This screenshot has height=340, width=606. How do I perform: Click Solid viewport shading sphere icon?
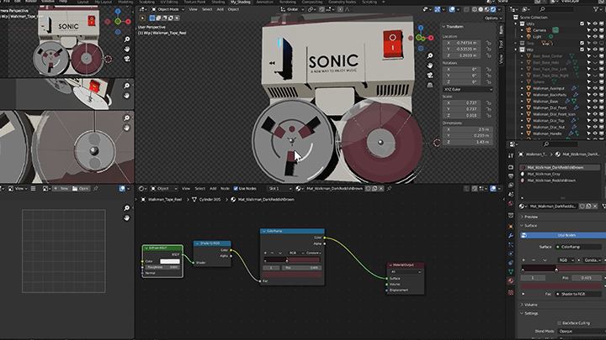tap(481, 9)
